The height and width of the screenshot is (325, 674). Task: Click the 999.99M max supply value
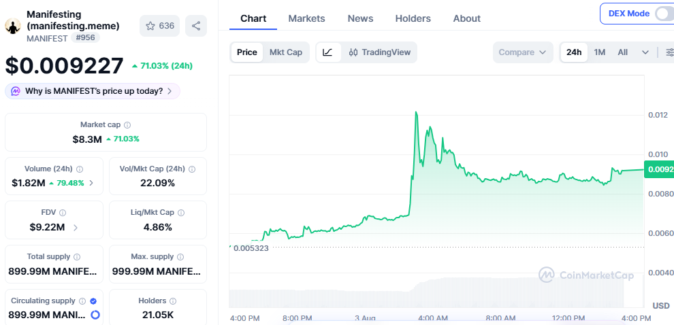tap(157, 272)
